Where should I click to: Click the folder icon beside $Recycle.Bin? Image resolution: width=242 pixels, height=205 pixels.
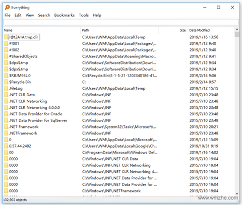click(x=6, y=82)
